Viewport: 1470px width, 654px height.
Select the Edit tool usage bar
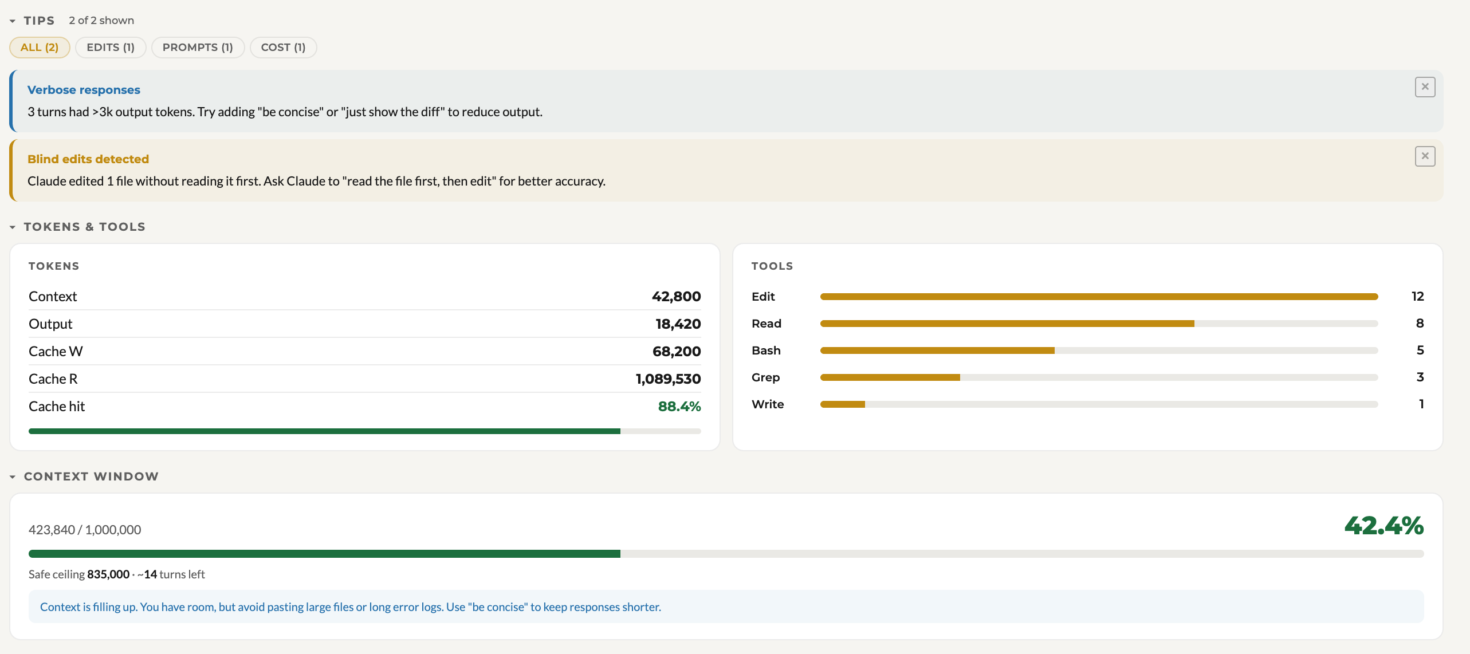1099,296
